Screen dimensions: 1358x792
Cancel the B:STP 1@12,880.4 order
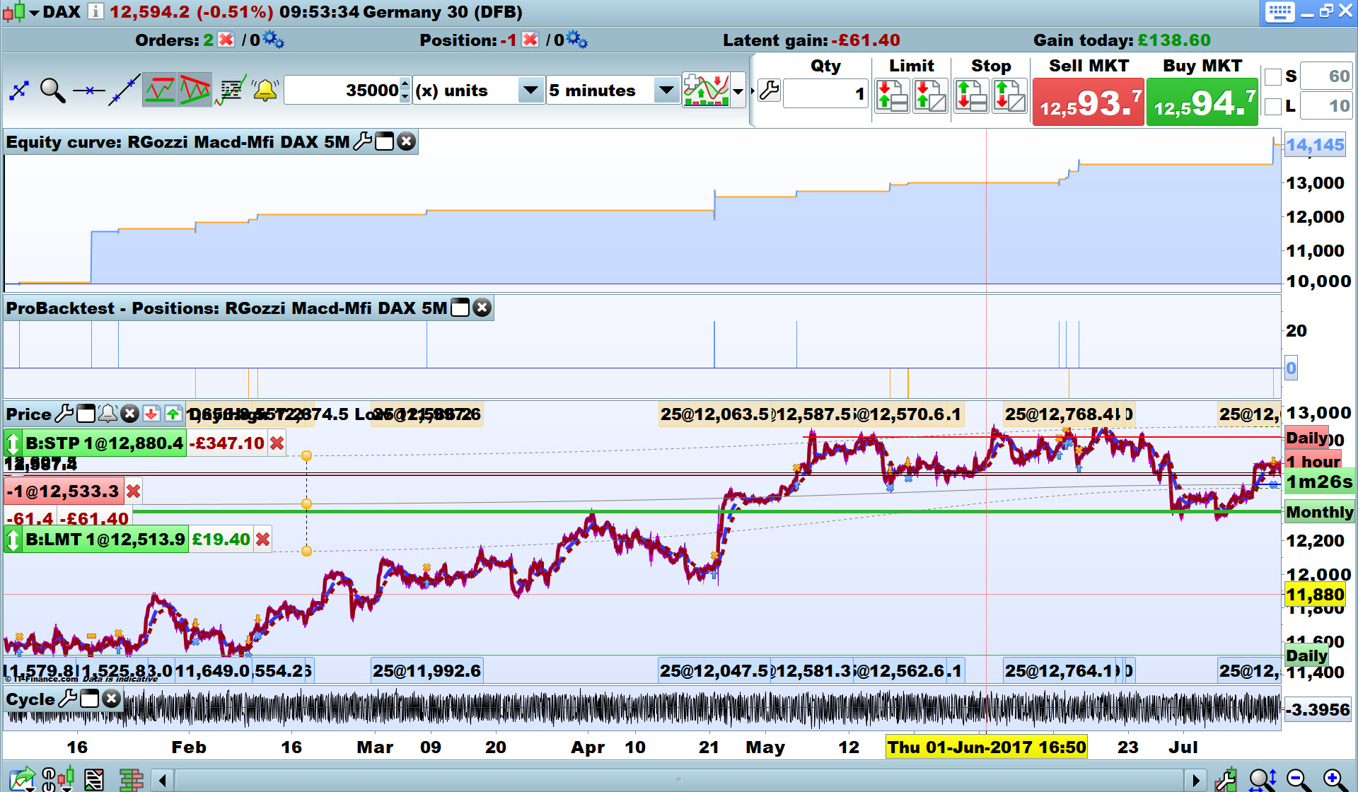pyautogui.click(x=277, y=443)
